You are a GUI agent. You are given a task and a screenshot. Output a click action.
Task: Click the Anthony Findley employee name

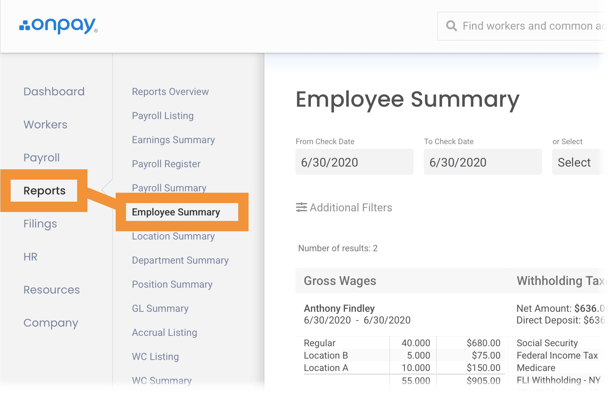[339, 308]
